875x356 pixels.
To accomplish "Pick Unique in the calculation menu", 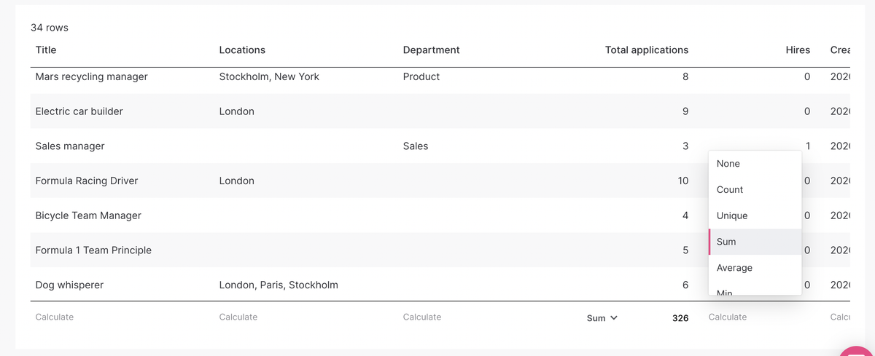I will 731,216.
